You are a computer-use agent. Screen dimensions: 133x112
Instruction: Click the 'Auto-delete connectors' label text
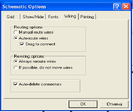tap(40, 84)
